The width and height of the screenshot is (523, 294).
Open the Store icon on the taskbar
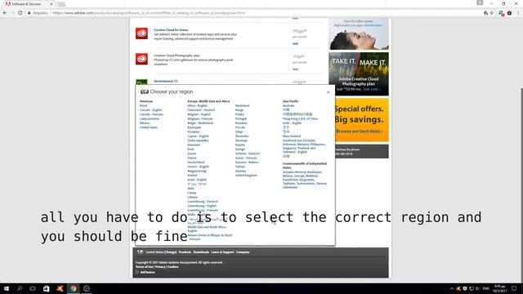46,288
